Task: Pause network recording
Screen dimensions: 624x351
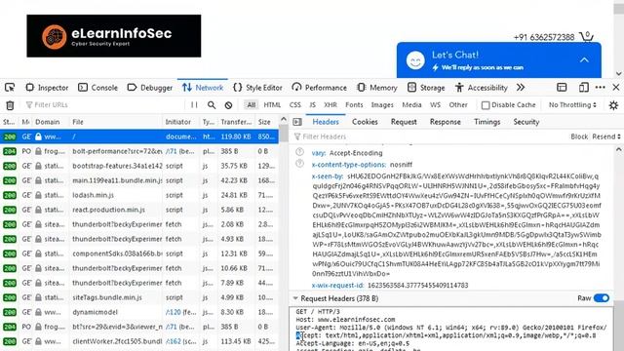Action: 194,105
